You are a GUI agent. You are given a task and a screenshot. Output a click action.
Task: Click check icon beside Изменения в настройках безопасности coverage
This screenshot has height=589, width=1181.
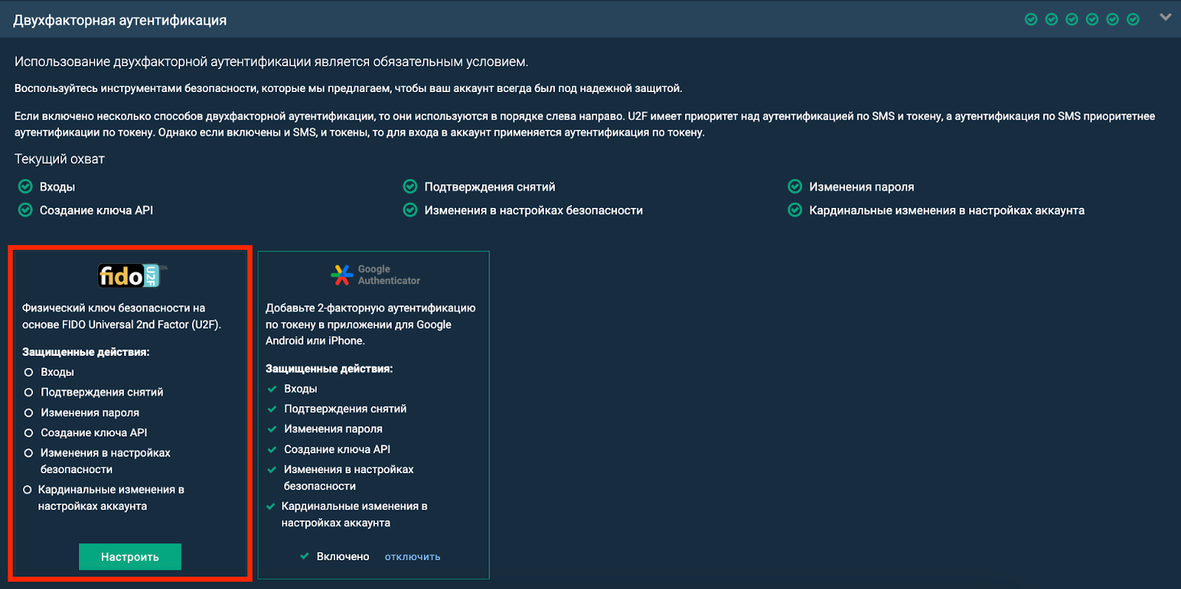(x=410, y=210)
